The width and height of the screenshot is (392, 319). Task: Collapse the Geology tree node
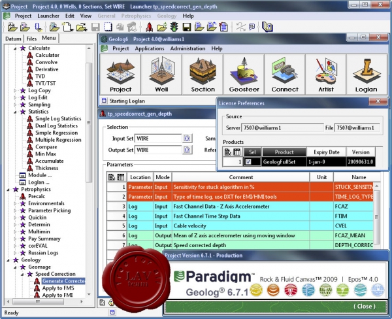click(8, 260)
